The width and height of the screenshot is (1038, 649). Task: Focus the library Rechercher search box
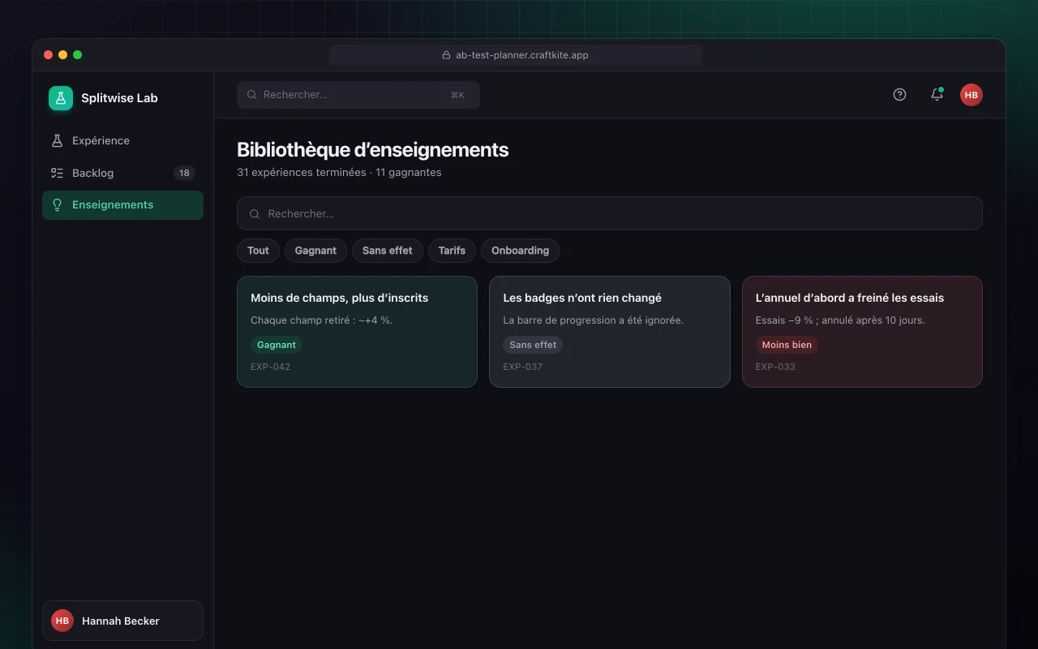click(x=610, y=213)
